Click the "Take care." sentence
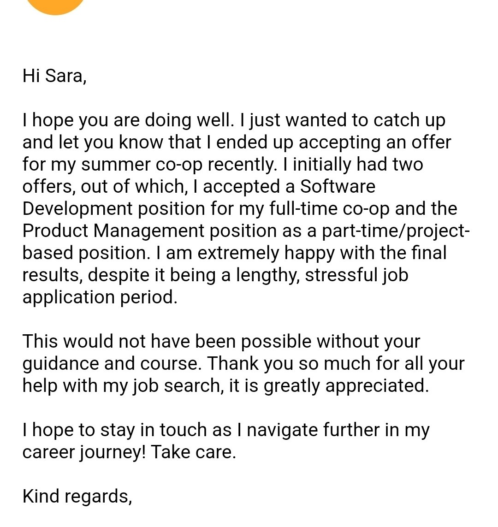 coord(193,452)
